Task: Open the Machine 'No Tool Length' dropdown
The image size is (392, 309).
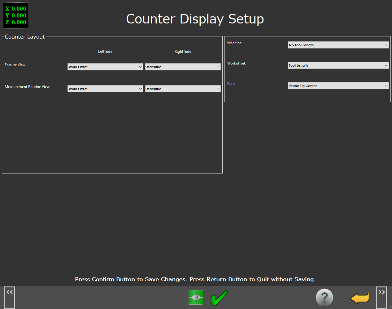Action: click(x=338, y=45)
